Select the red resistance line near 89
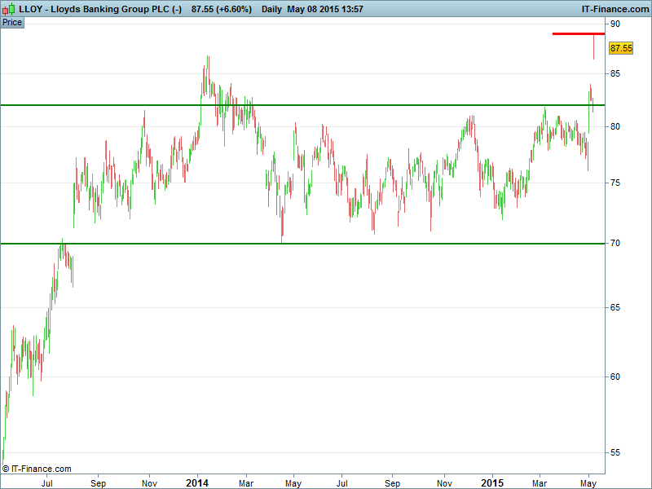Image resolution: width=652 pixels, height=489 pixels. pyautogui.click(x=578, y=33)
